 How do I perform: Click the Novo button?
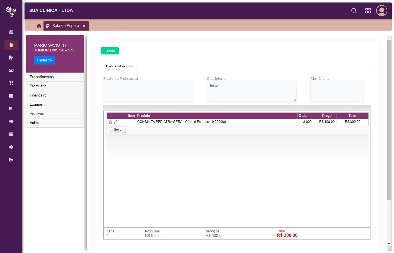pyautogui.click(x=118, y=130)
